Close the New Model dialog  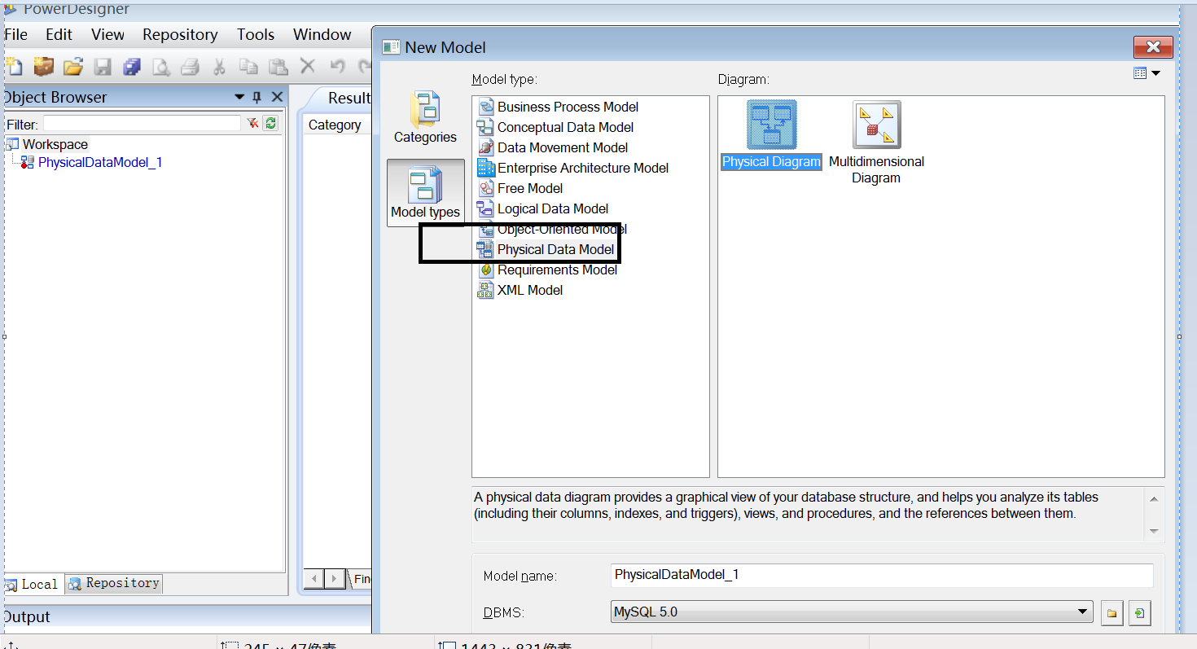[x=1153, y=47]
